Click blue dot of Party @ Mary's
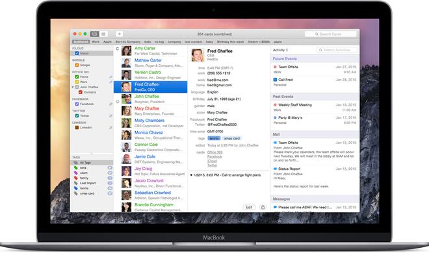This screenshot has width=429, height=253. pyautogui.click(x=275, y=117)
